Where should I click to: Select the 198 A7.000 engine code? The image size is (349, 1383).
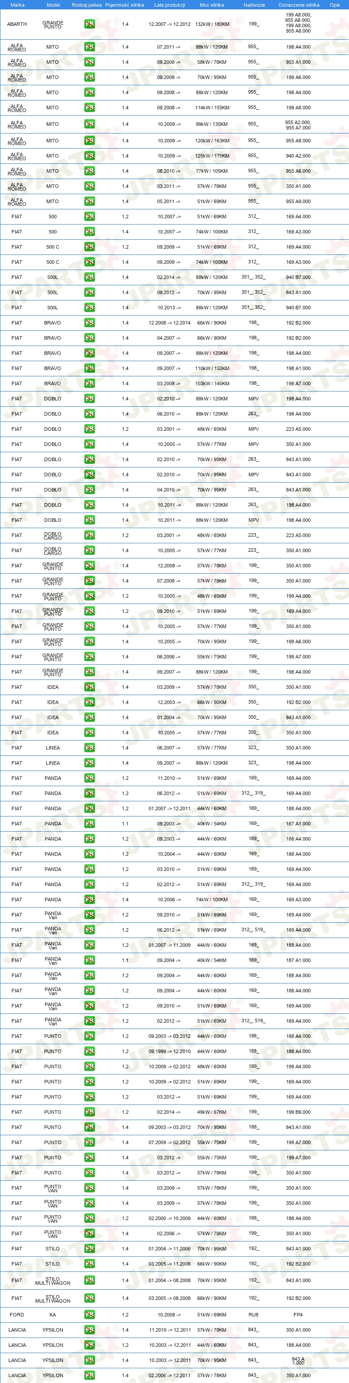pos(298,383)
